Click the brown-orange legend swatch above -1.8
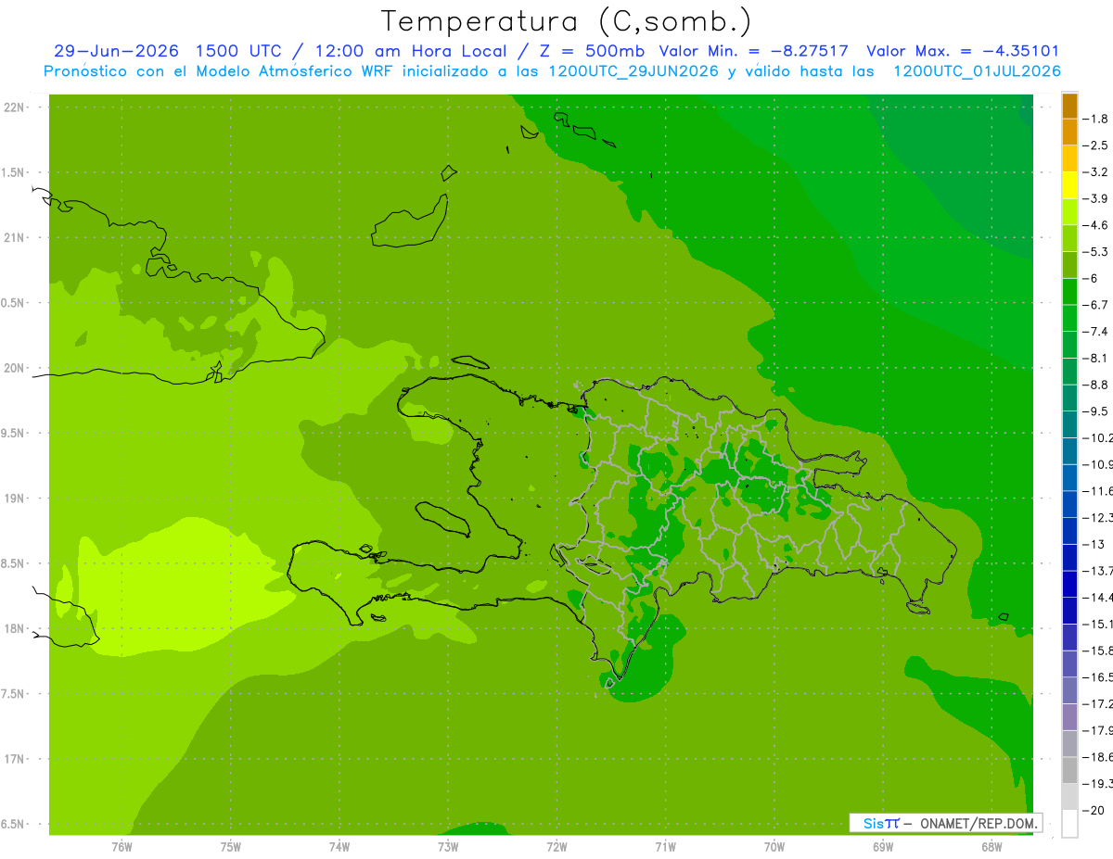This screenshot has height=859, width=1113. point(1069,106)
